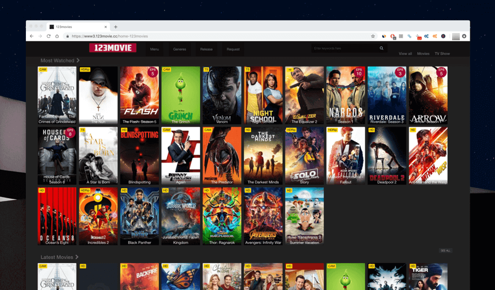The image size is (495, 290).
Task: Open the Black Panther poster
Action: pyautogui.click(x=140, y=216)
